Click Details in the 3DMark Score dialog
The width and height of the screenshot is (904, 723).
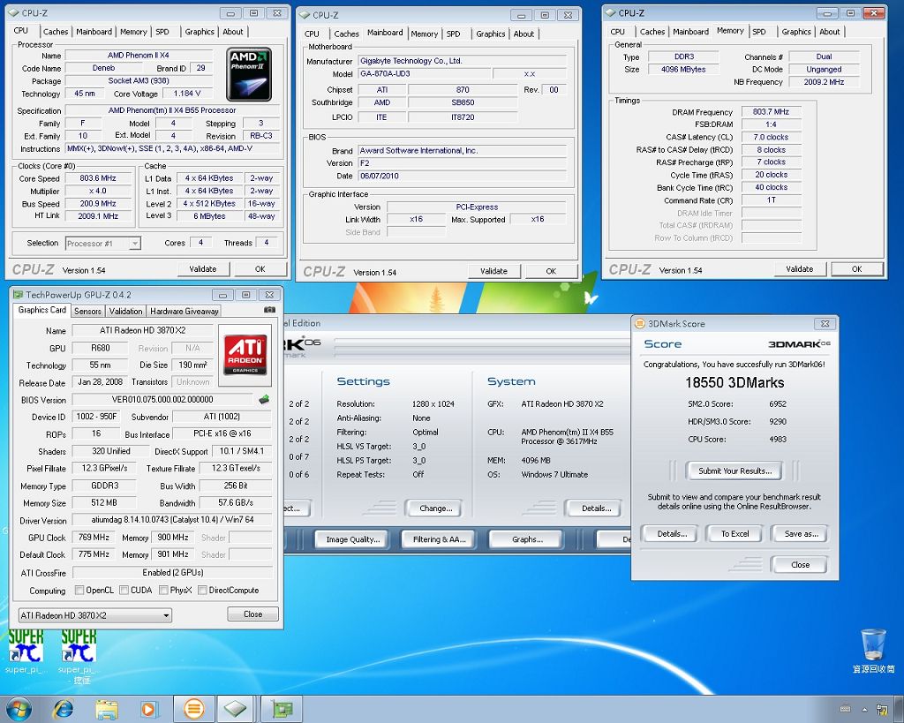click(672, 534)
